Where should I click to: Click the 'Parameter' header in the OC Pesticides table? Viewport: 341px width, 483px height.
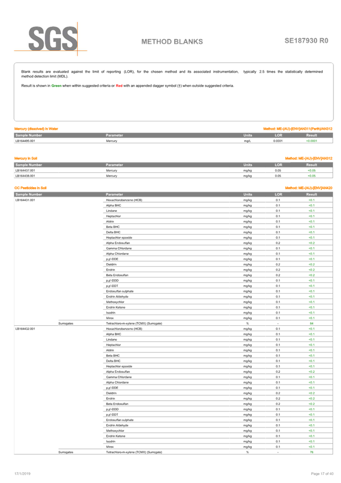(x=114, y=194)
